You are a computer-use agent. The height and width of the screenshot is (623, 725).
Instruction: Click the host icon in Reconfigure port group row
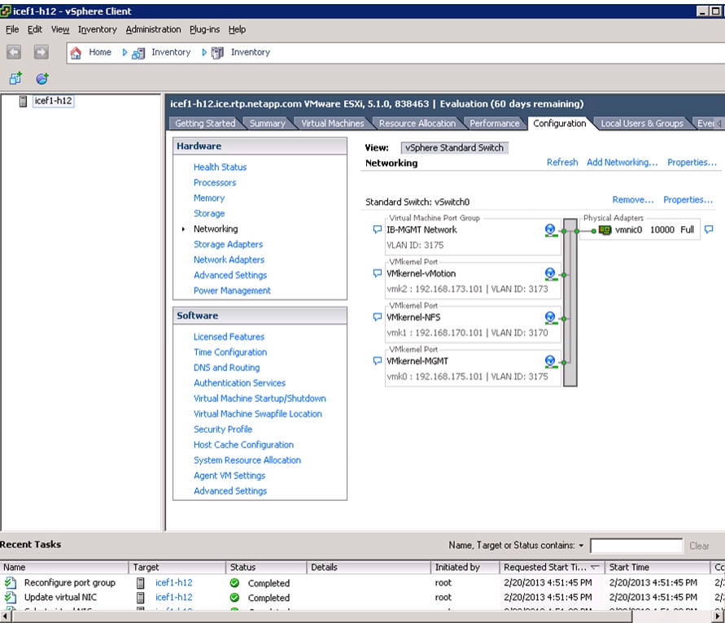point(140,583)
